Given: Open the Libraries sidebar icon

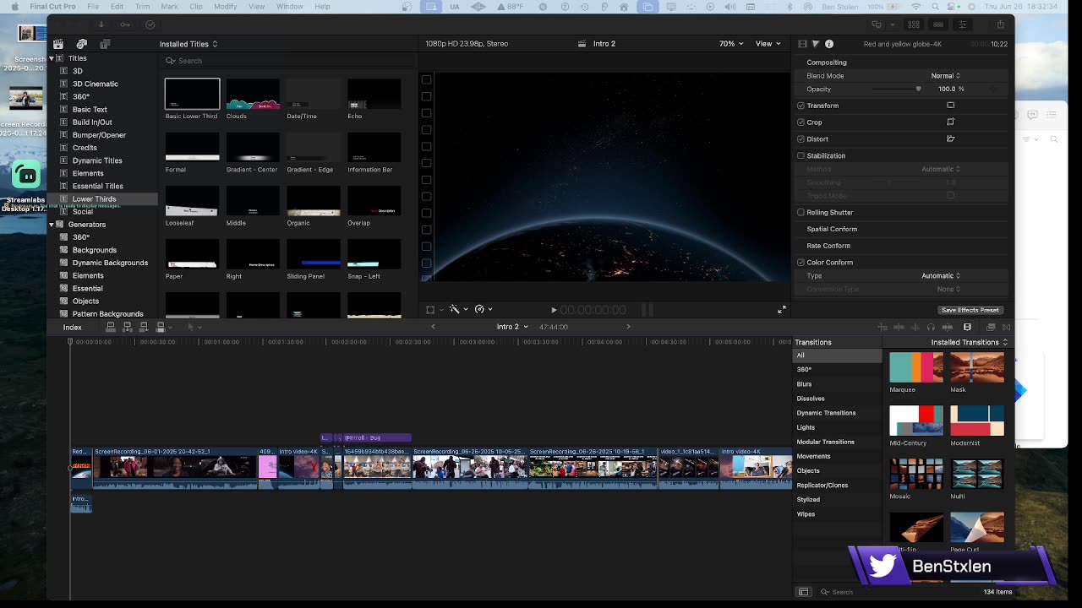Looking at the screenshot, I should point(57,44).
